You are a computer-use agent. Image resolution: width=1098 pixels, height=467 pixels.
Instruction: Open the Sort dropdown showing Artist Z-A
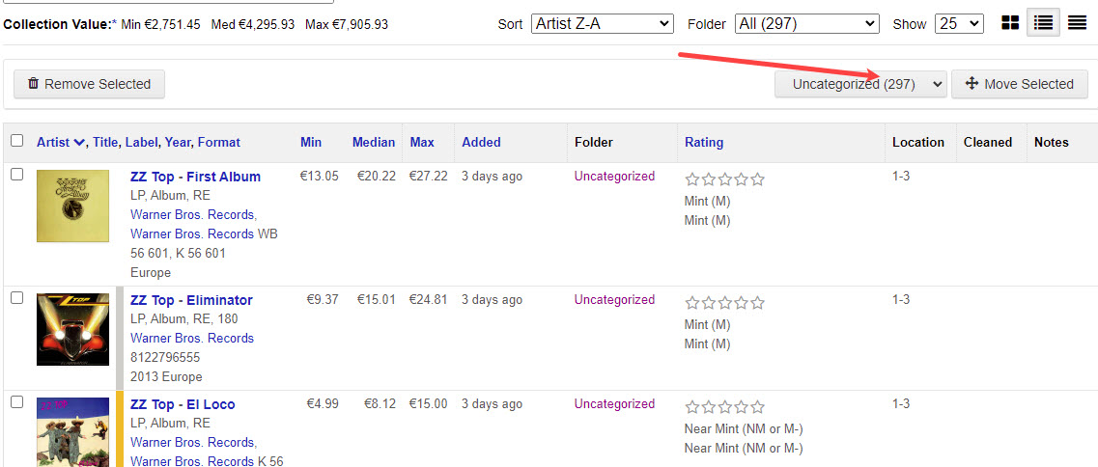[x=603, y=24]
